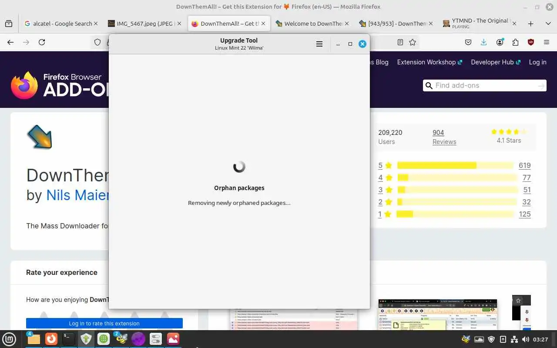Open image viewer app in taskbar

173,339
